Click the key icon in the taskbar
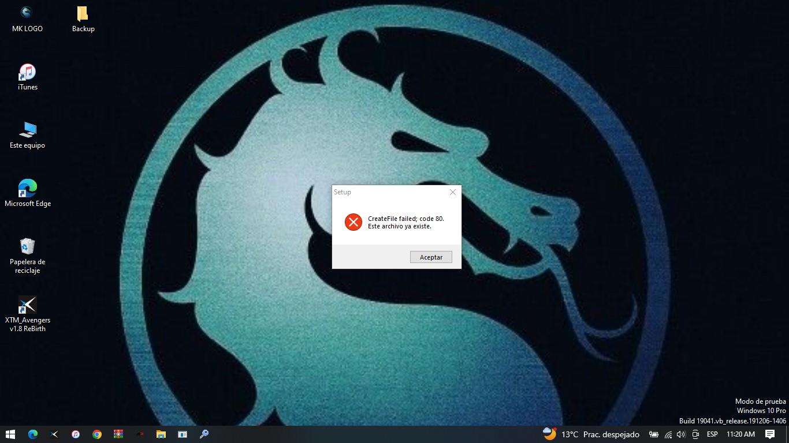Image resolution: width=789 pixels, height=443 pixels. coord(204,434)
